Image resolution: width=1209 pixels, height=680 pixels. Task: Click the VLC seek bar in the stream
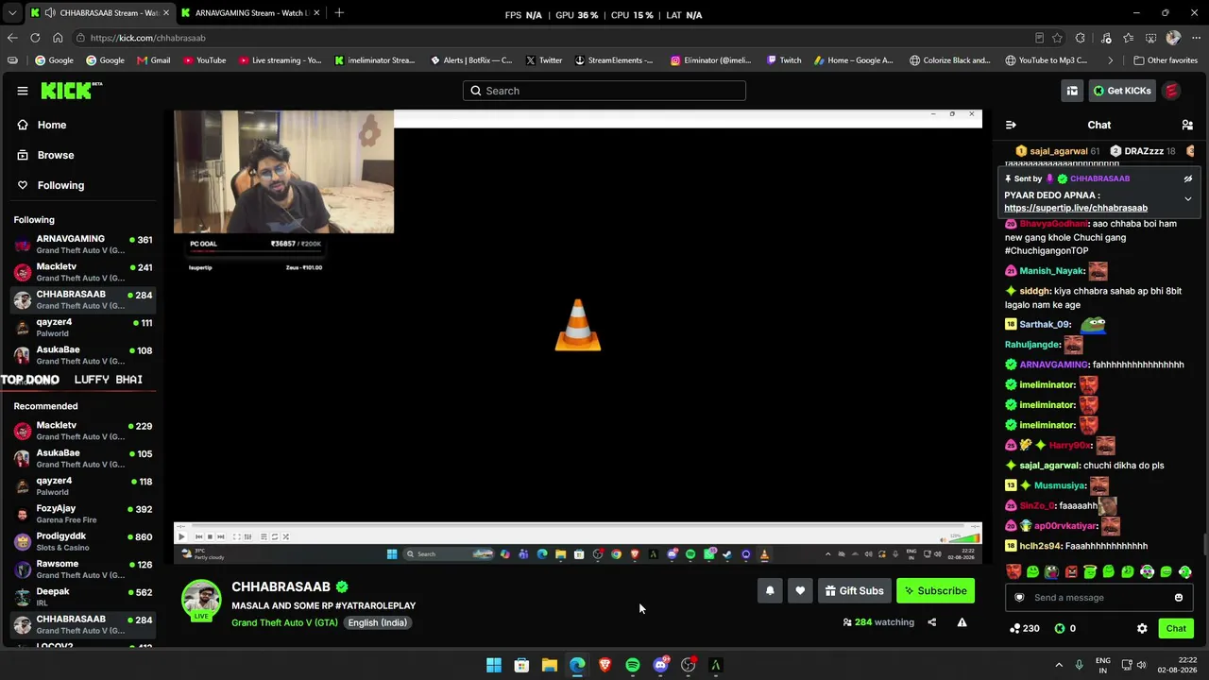pyautogui.click(x=577, y=525)
